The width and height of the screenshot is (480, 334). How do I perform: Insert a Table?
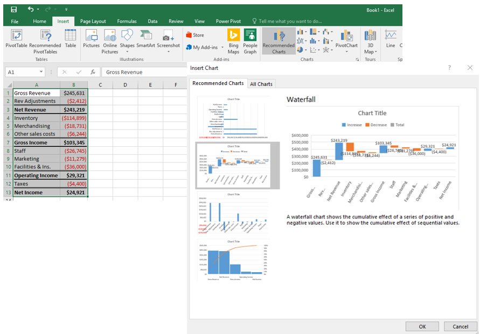click(x=70, y=40)
